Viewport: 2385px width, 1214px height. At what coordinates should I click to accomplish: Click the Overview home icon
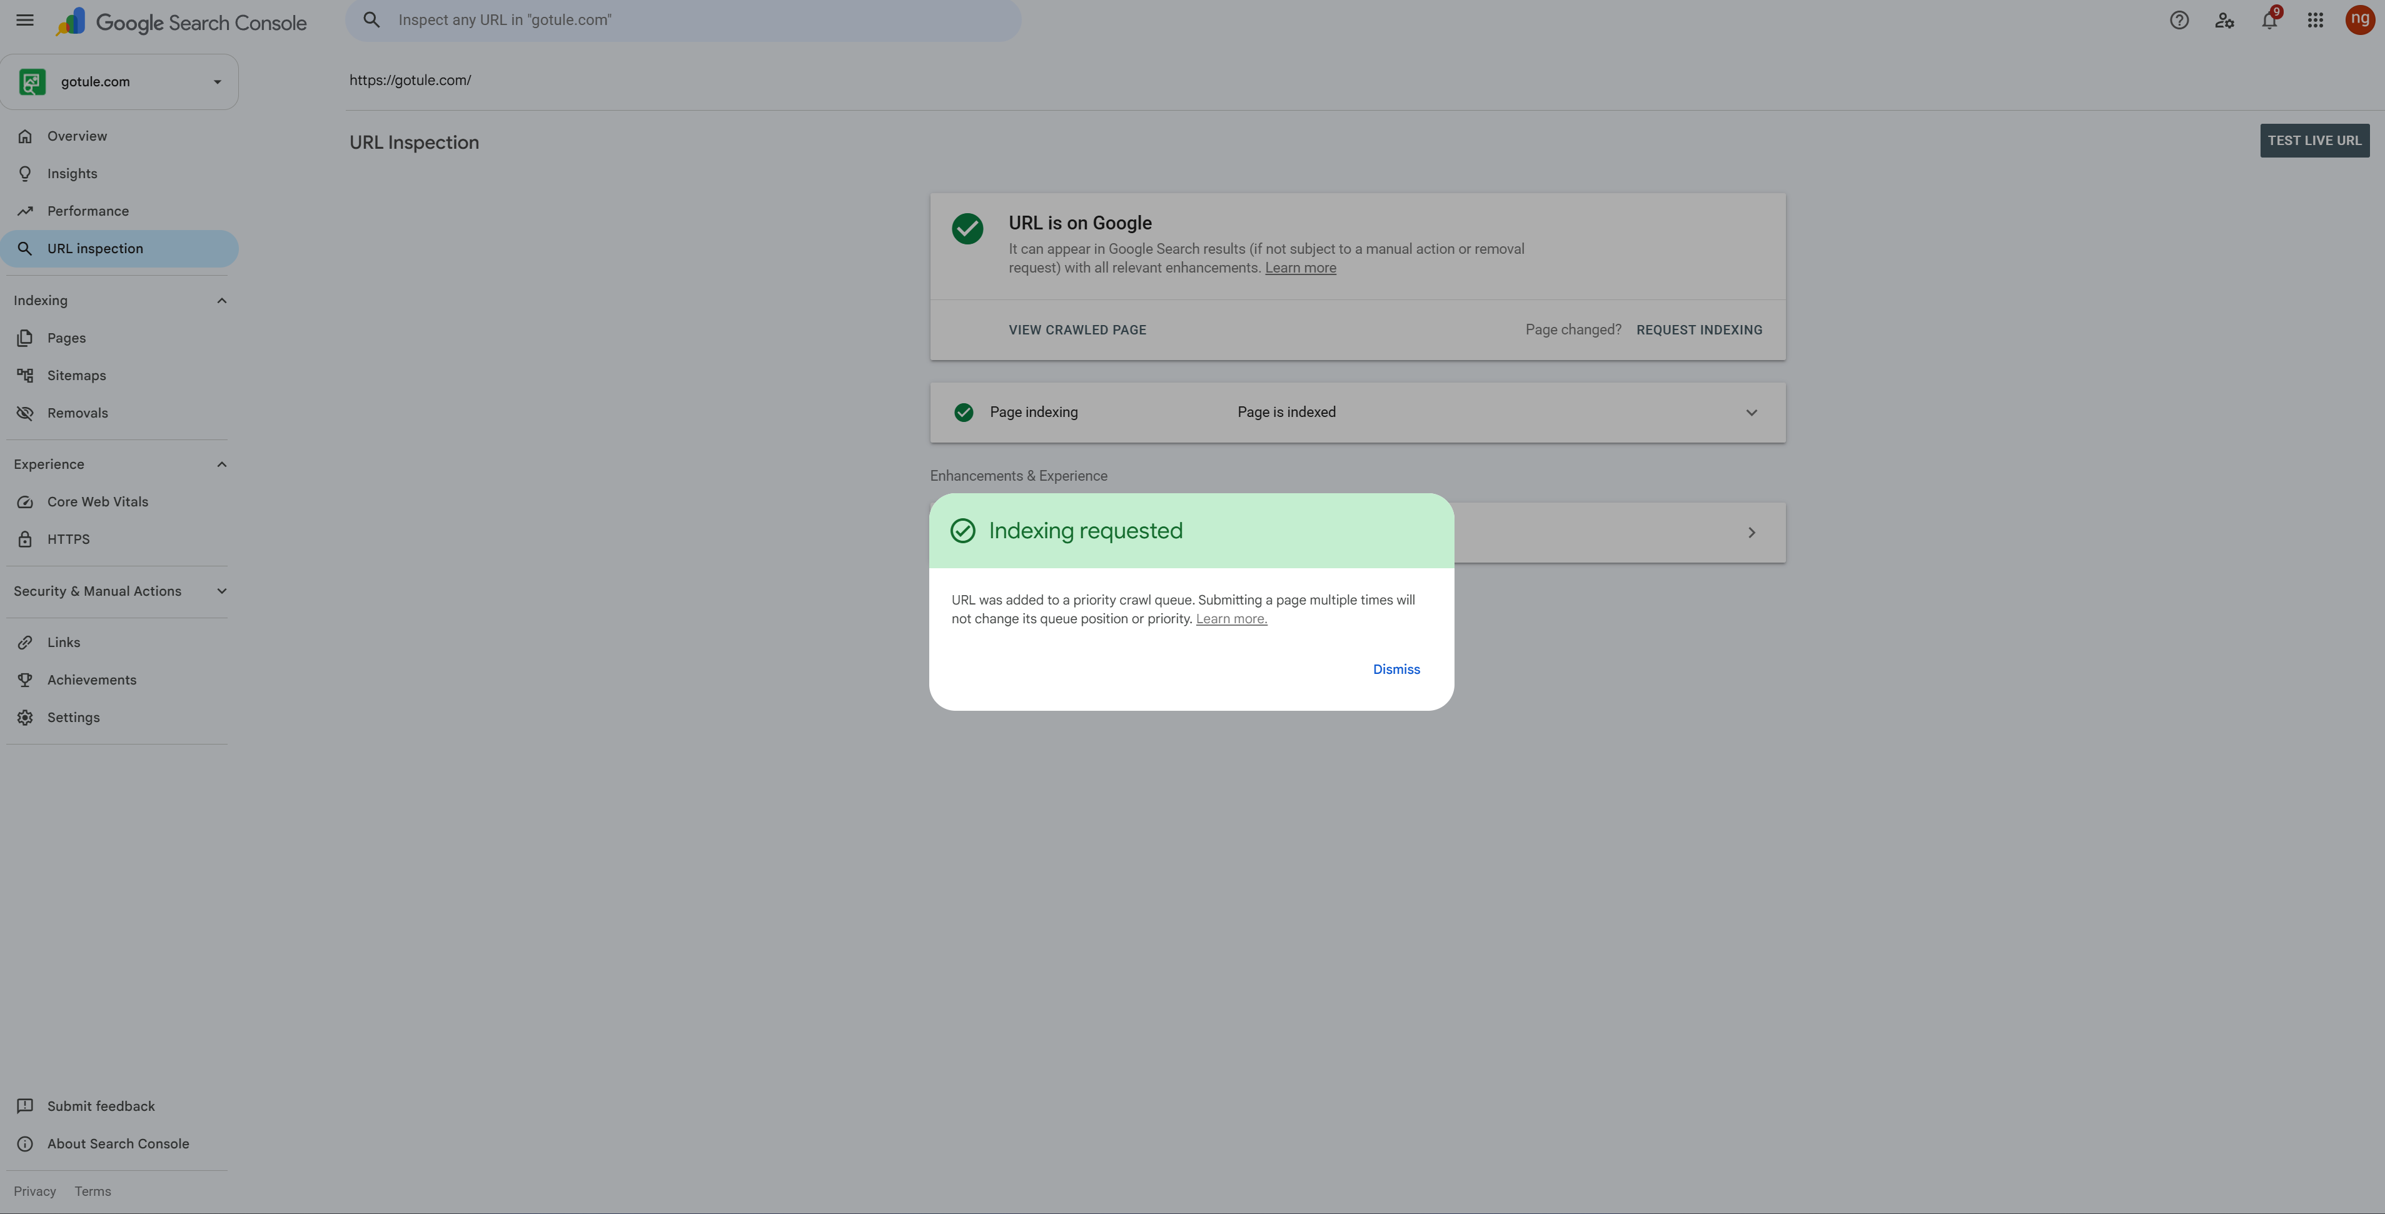[25, 136]
